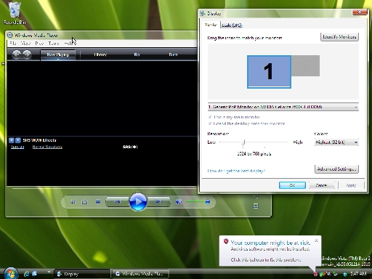Image resolution: width=372 pixels, height=279 pixels.
Task: Show next enhancement panel after SRS WOW
Action: pyautogui.click(x=18, y=140)
